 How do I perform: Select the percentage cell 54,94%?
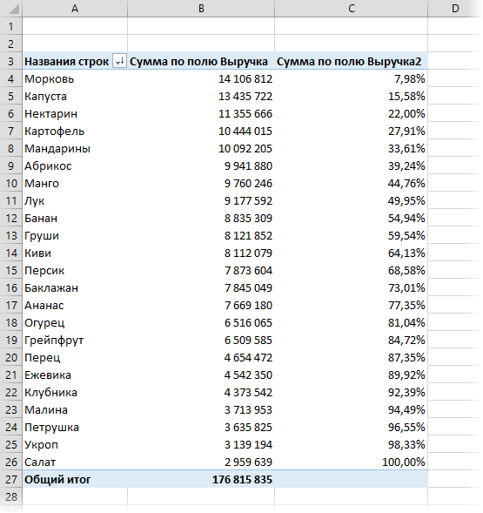coord(352,219)
